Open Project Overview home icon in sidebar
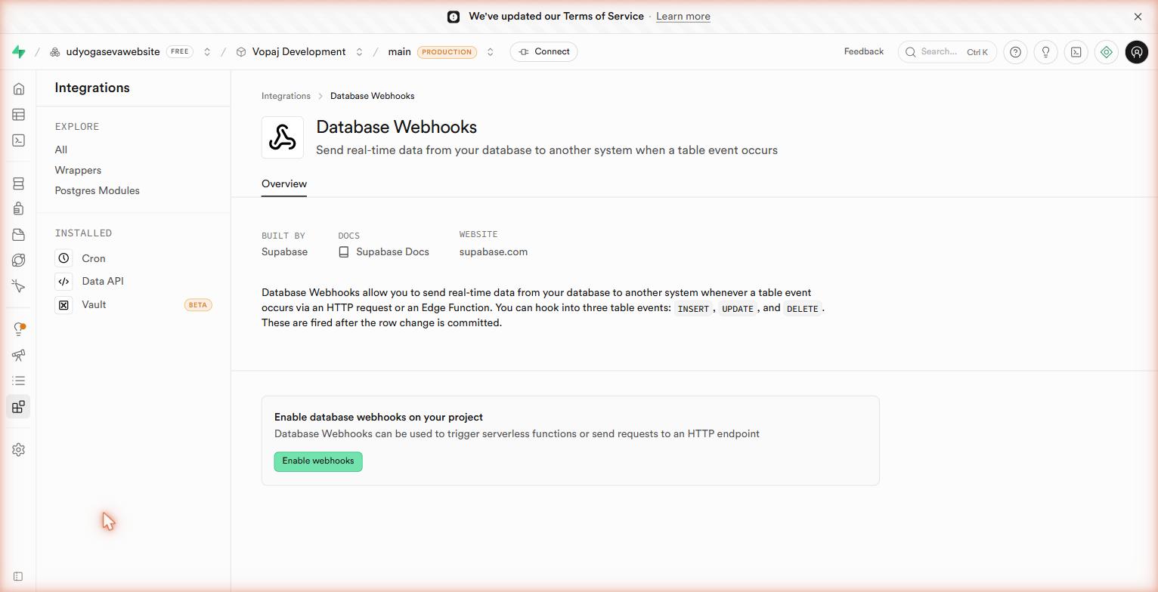1158x592 pixels. click(19, 89)
